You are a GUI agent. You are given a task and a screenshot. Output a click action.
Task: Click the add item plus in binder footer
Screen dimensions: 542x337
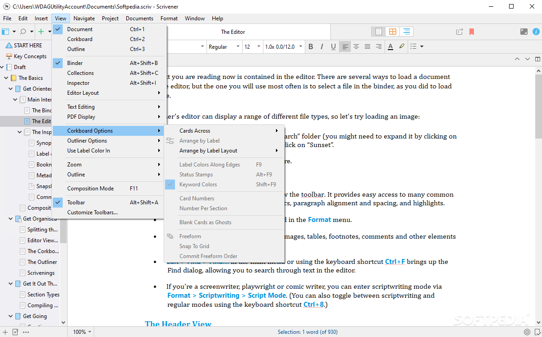[5, 332]
